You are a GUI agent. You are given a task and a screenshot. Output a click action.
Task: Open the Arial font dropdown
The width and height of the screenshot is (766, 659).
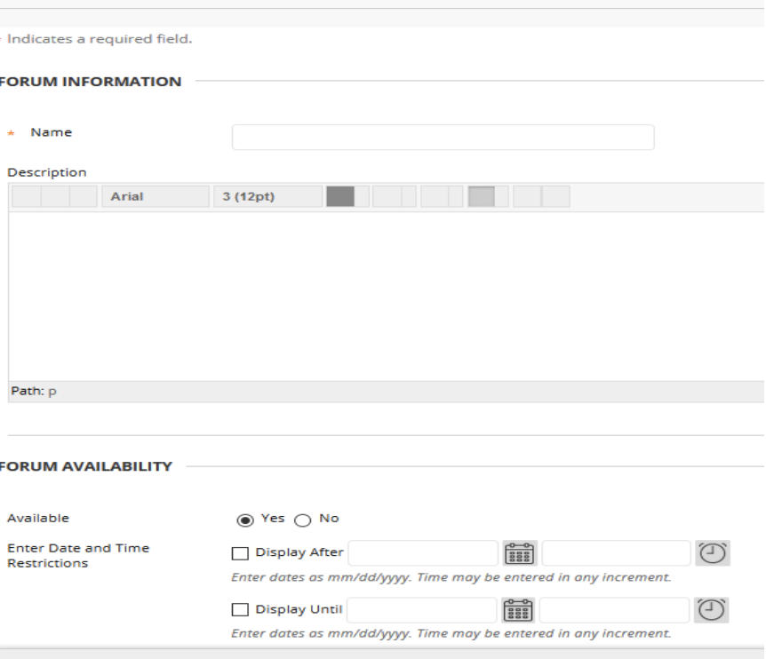coord(156,196)
